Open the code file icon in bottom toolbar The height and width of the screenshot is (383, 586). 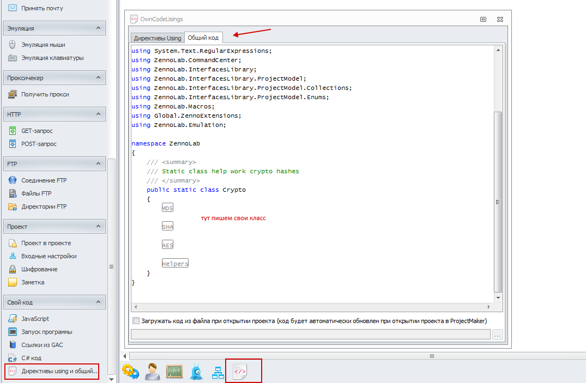[x=240, y=372]
